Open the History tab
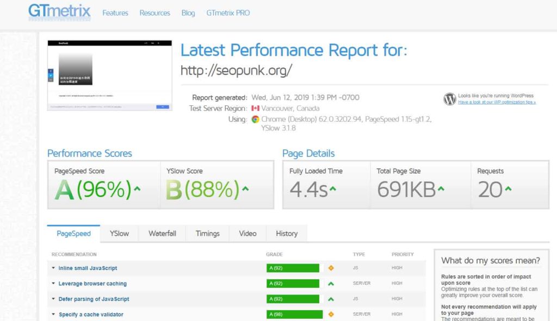This screenshot has height=321, width=557. pos(286,234)
